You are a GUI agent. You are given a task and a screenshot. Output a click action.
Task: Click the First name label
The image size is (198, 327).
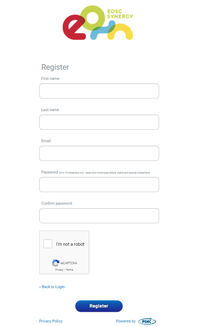50,79
